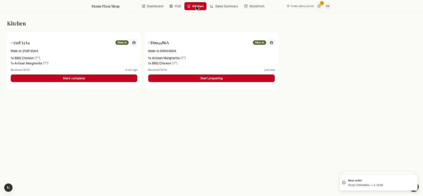423x196 pixels.
Task: Click Artisan Margherita item in order #D994486A
Action: (x=167, y=58)
